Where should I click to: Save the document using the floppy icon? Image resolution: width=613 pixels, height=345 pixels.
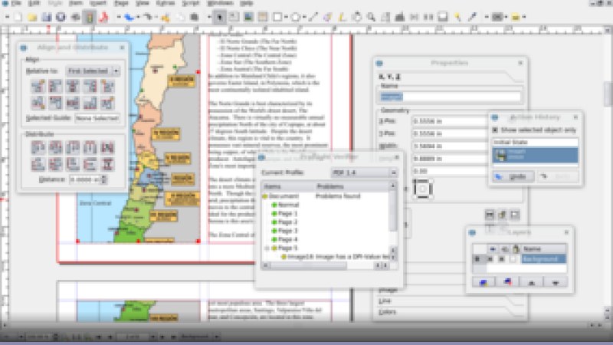pos(47,17)
